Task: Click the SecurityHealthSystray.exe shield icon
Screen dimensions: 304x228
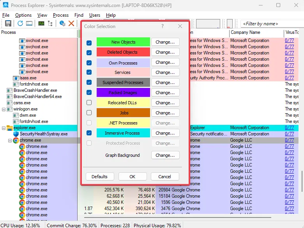Action: click(x=16, y=134)
